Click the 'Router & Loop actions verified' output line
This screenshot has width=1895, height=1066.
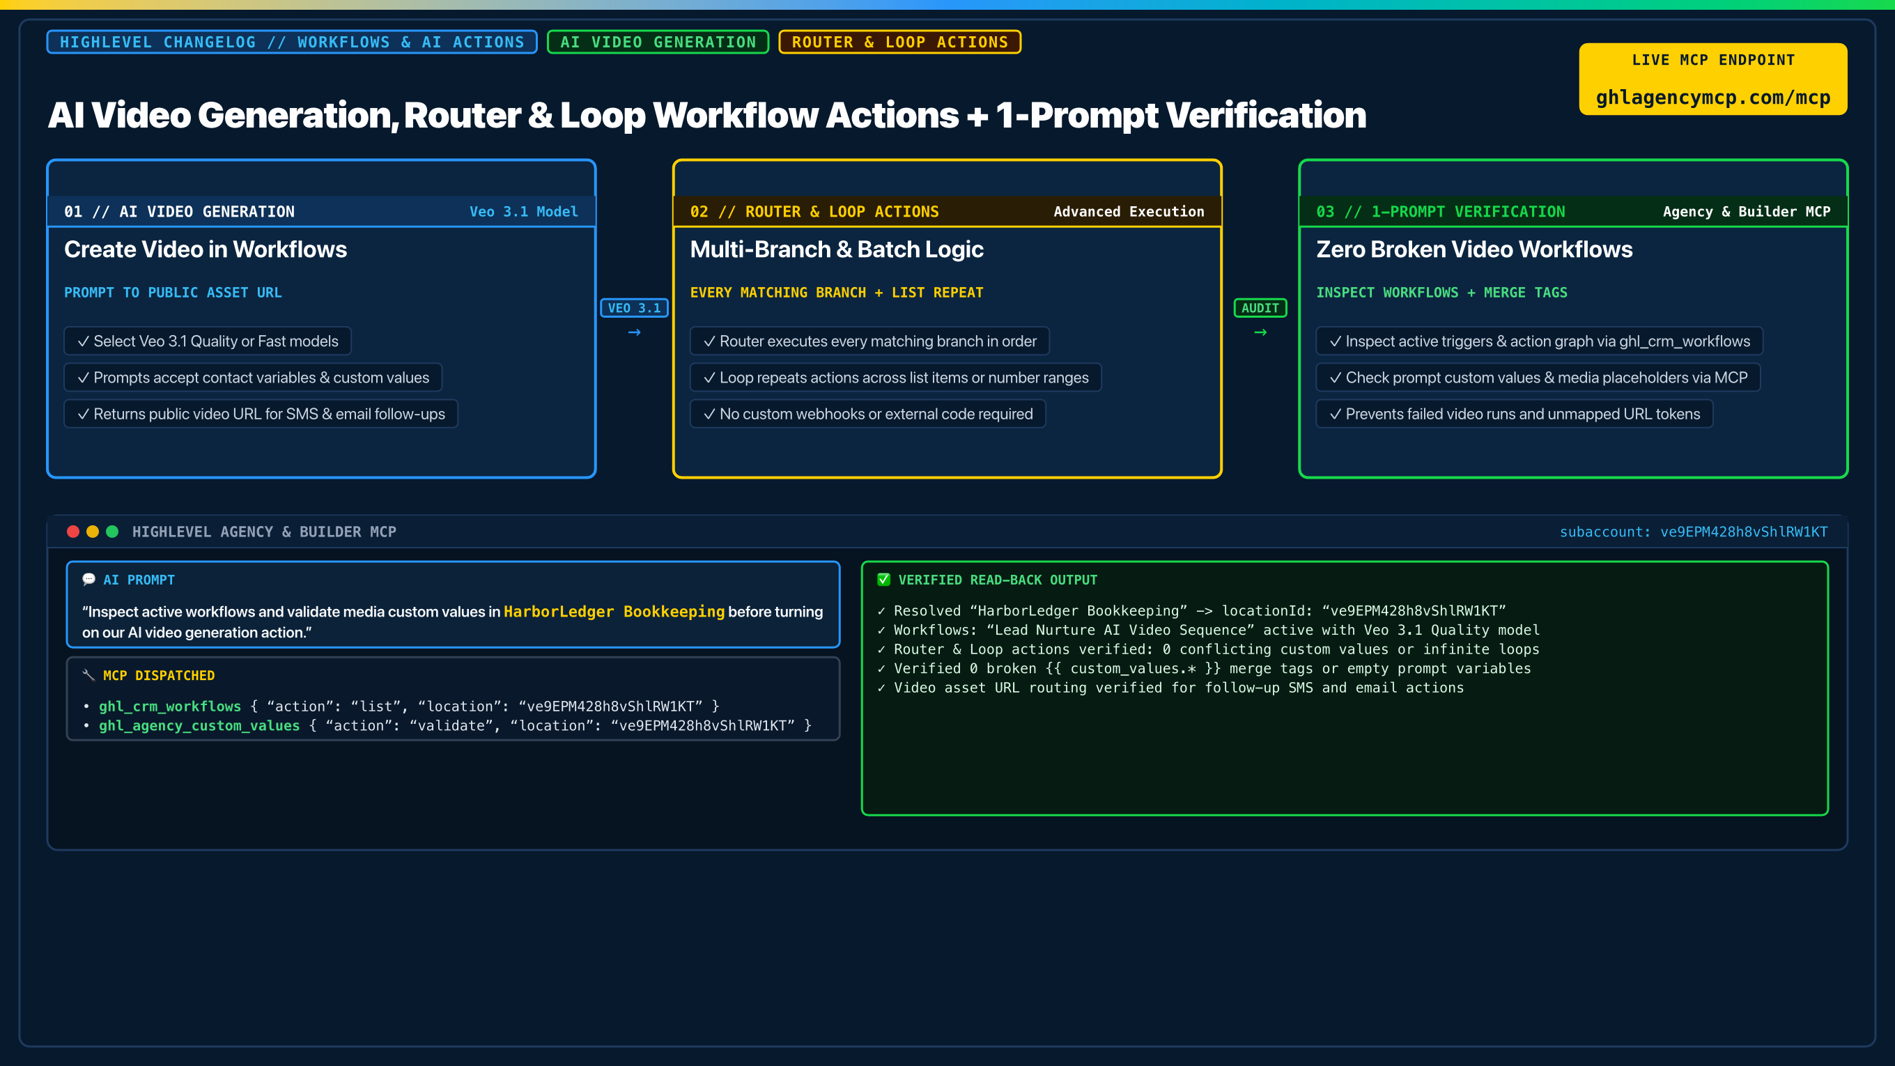[1209, 649]
